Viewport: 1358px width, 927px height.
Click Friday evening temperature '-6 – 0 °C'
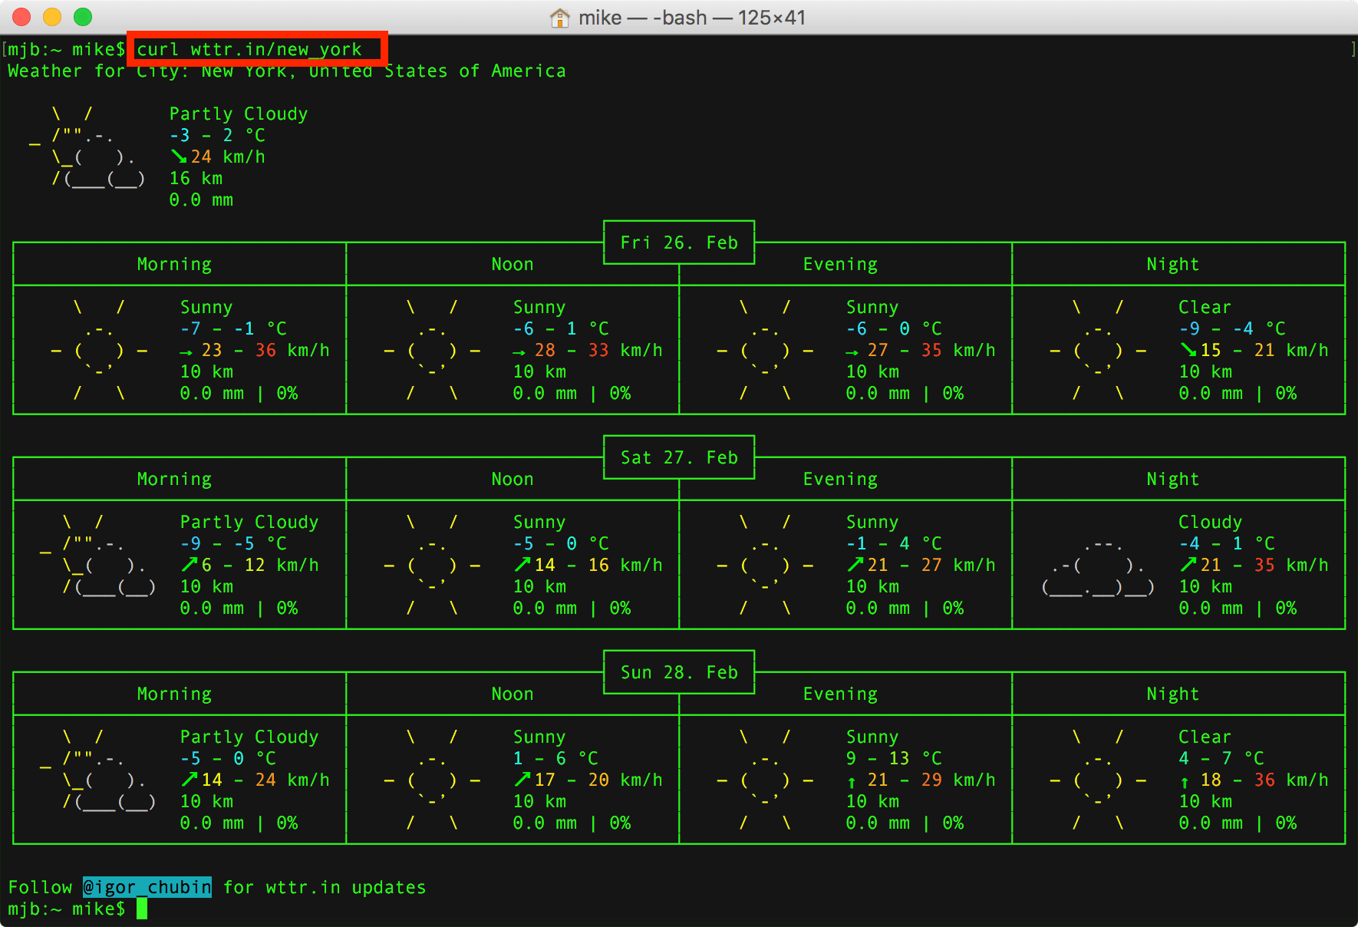(894, 329)
